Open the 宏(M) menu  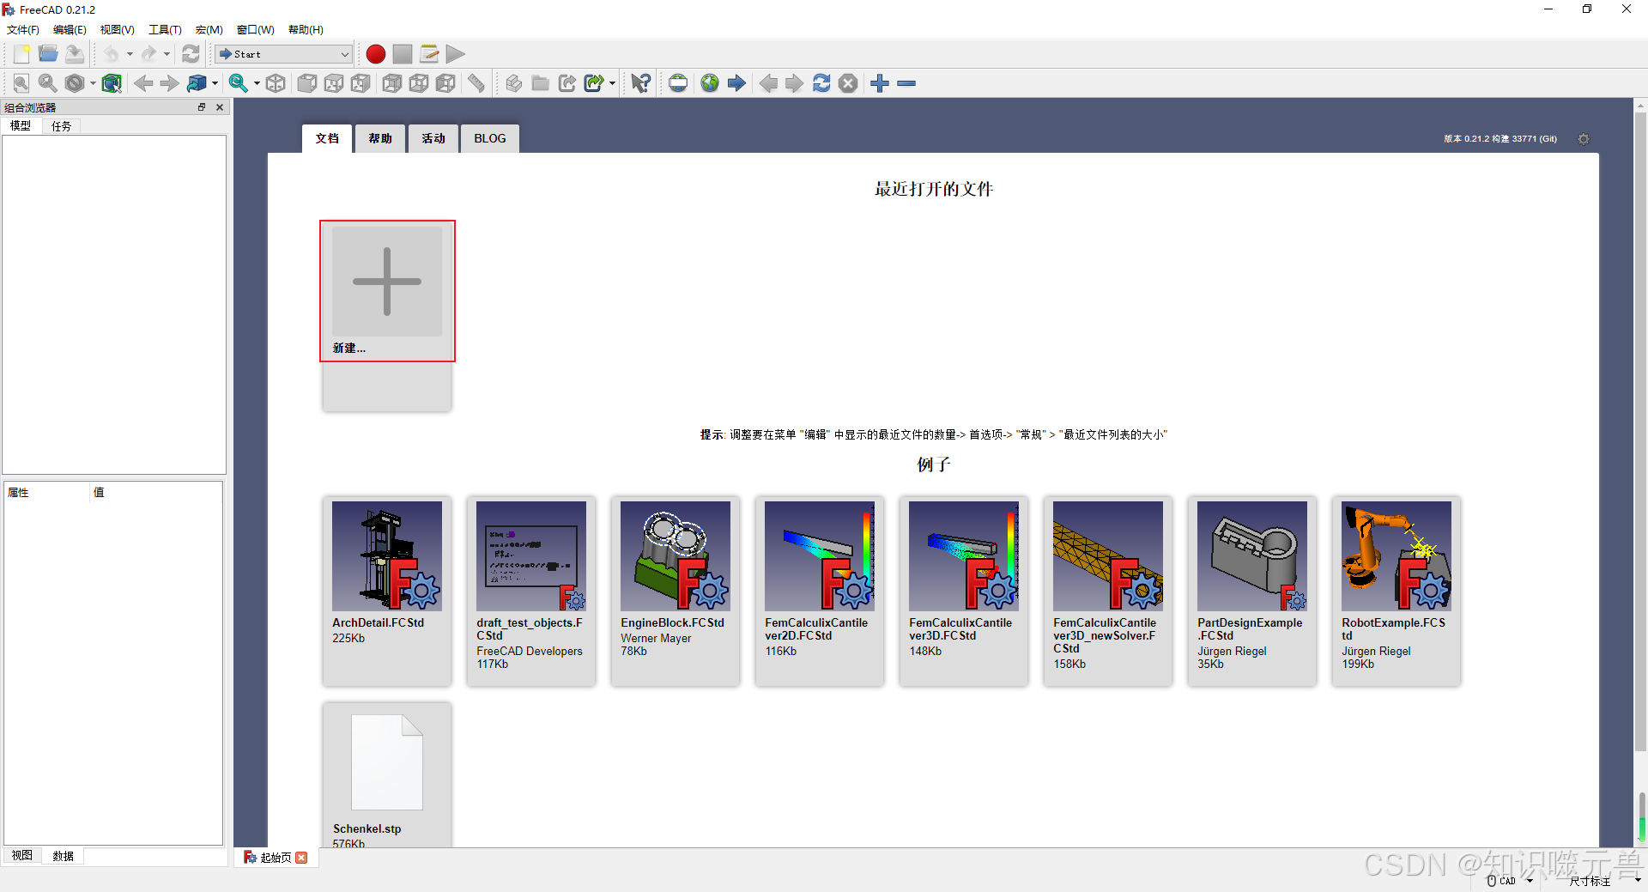pyautogui.click(x=209, y=30)
